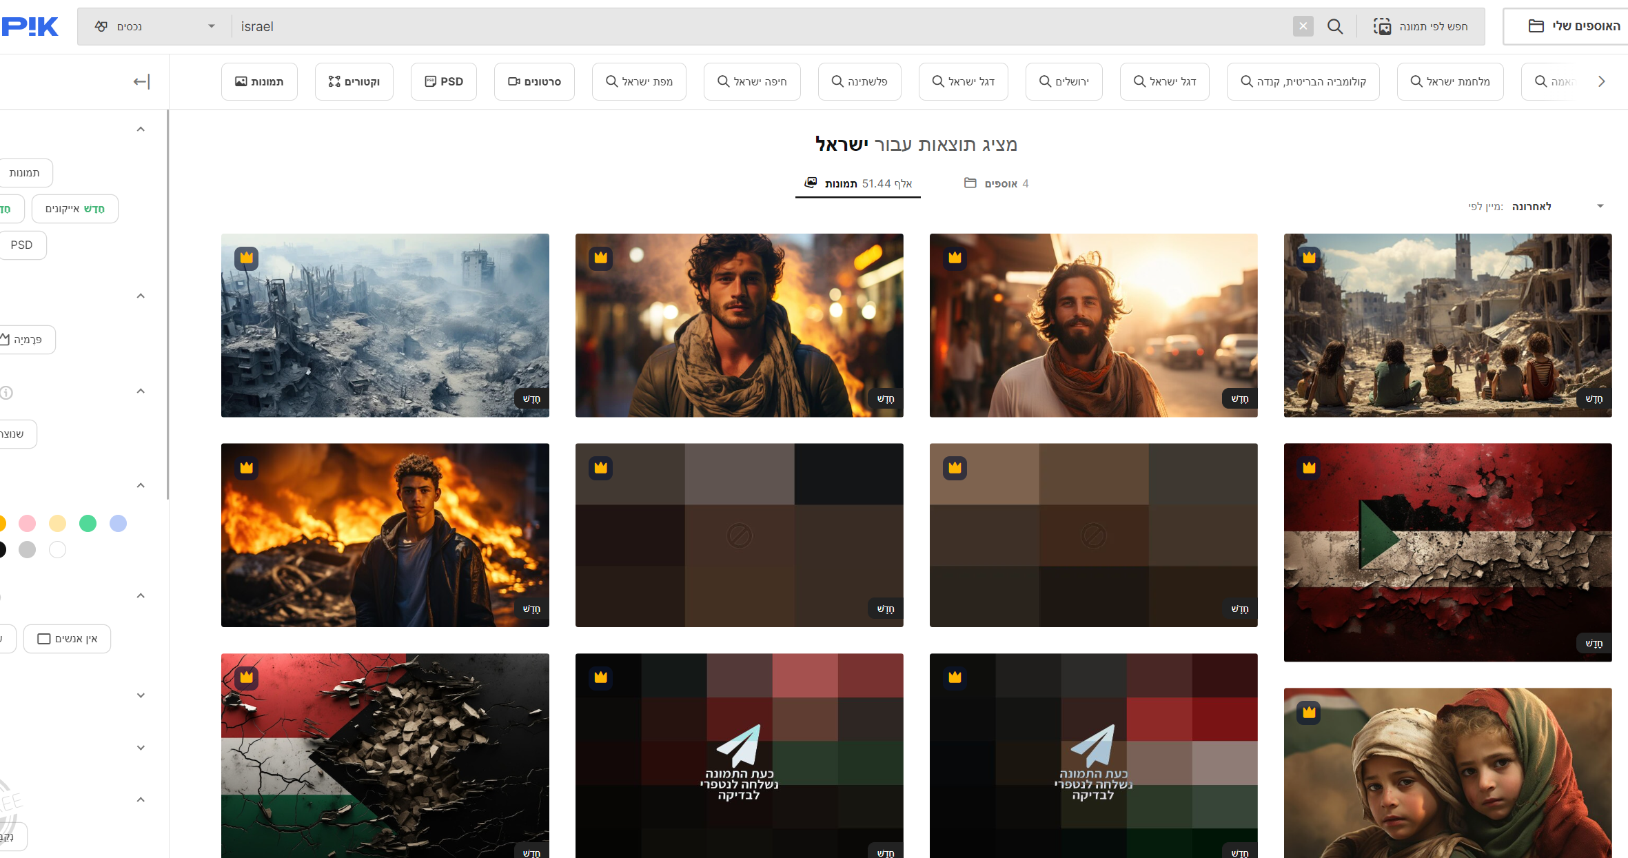Image resolution: width=1628 pixels, height=858 pixels.
Task: Click the search-by-image camera icon
Action: coord(1382,26)
